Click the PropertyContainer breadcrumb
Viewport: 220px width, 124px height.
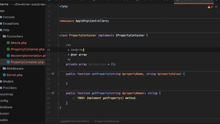click(107, 121)
